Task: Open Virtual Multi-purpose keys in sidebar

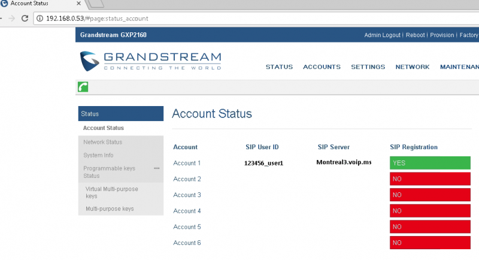Action: click(x=111, y=192)
